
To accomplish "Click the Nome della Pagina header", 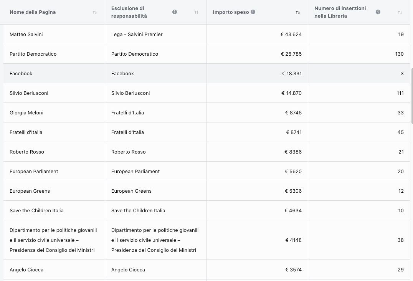I will tap(33, 12).
